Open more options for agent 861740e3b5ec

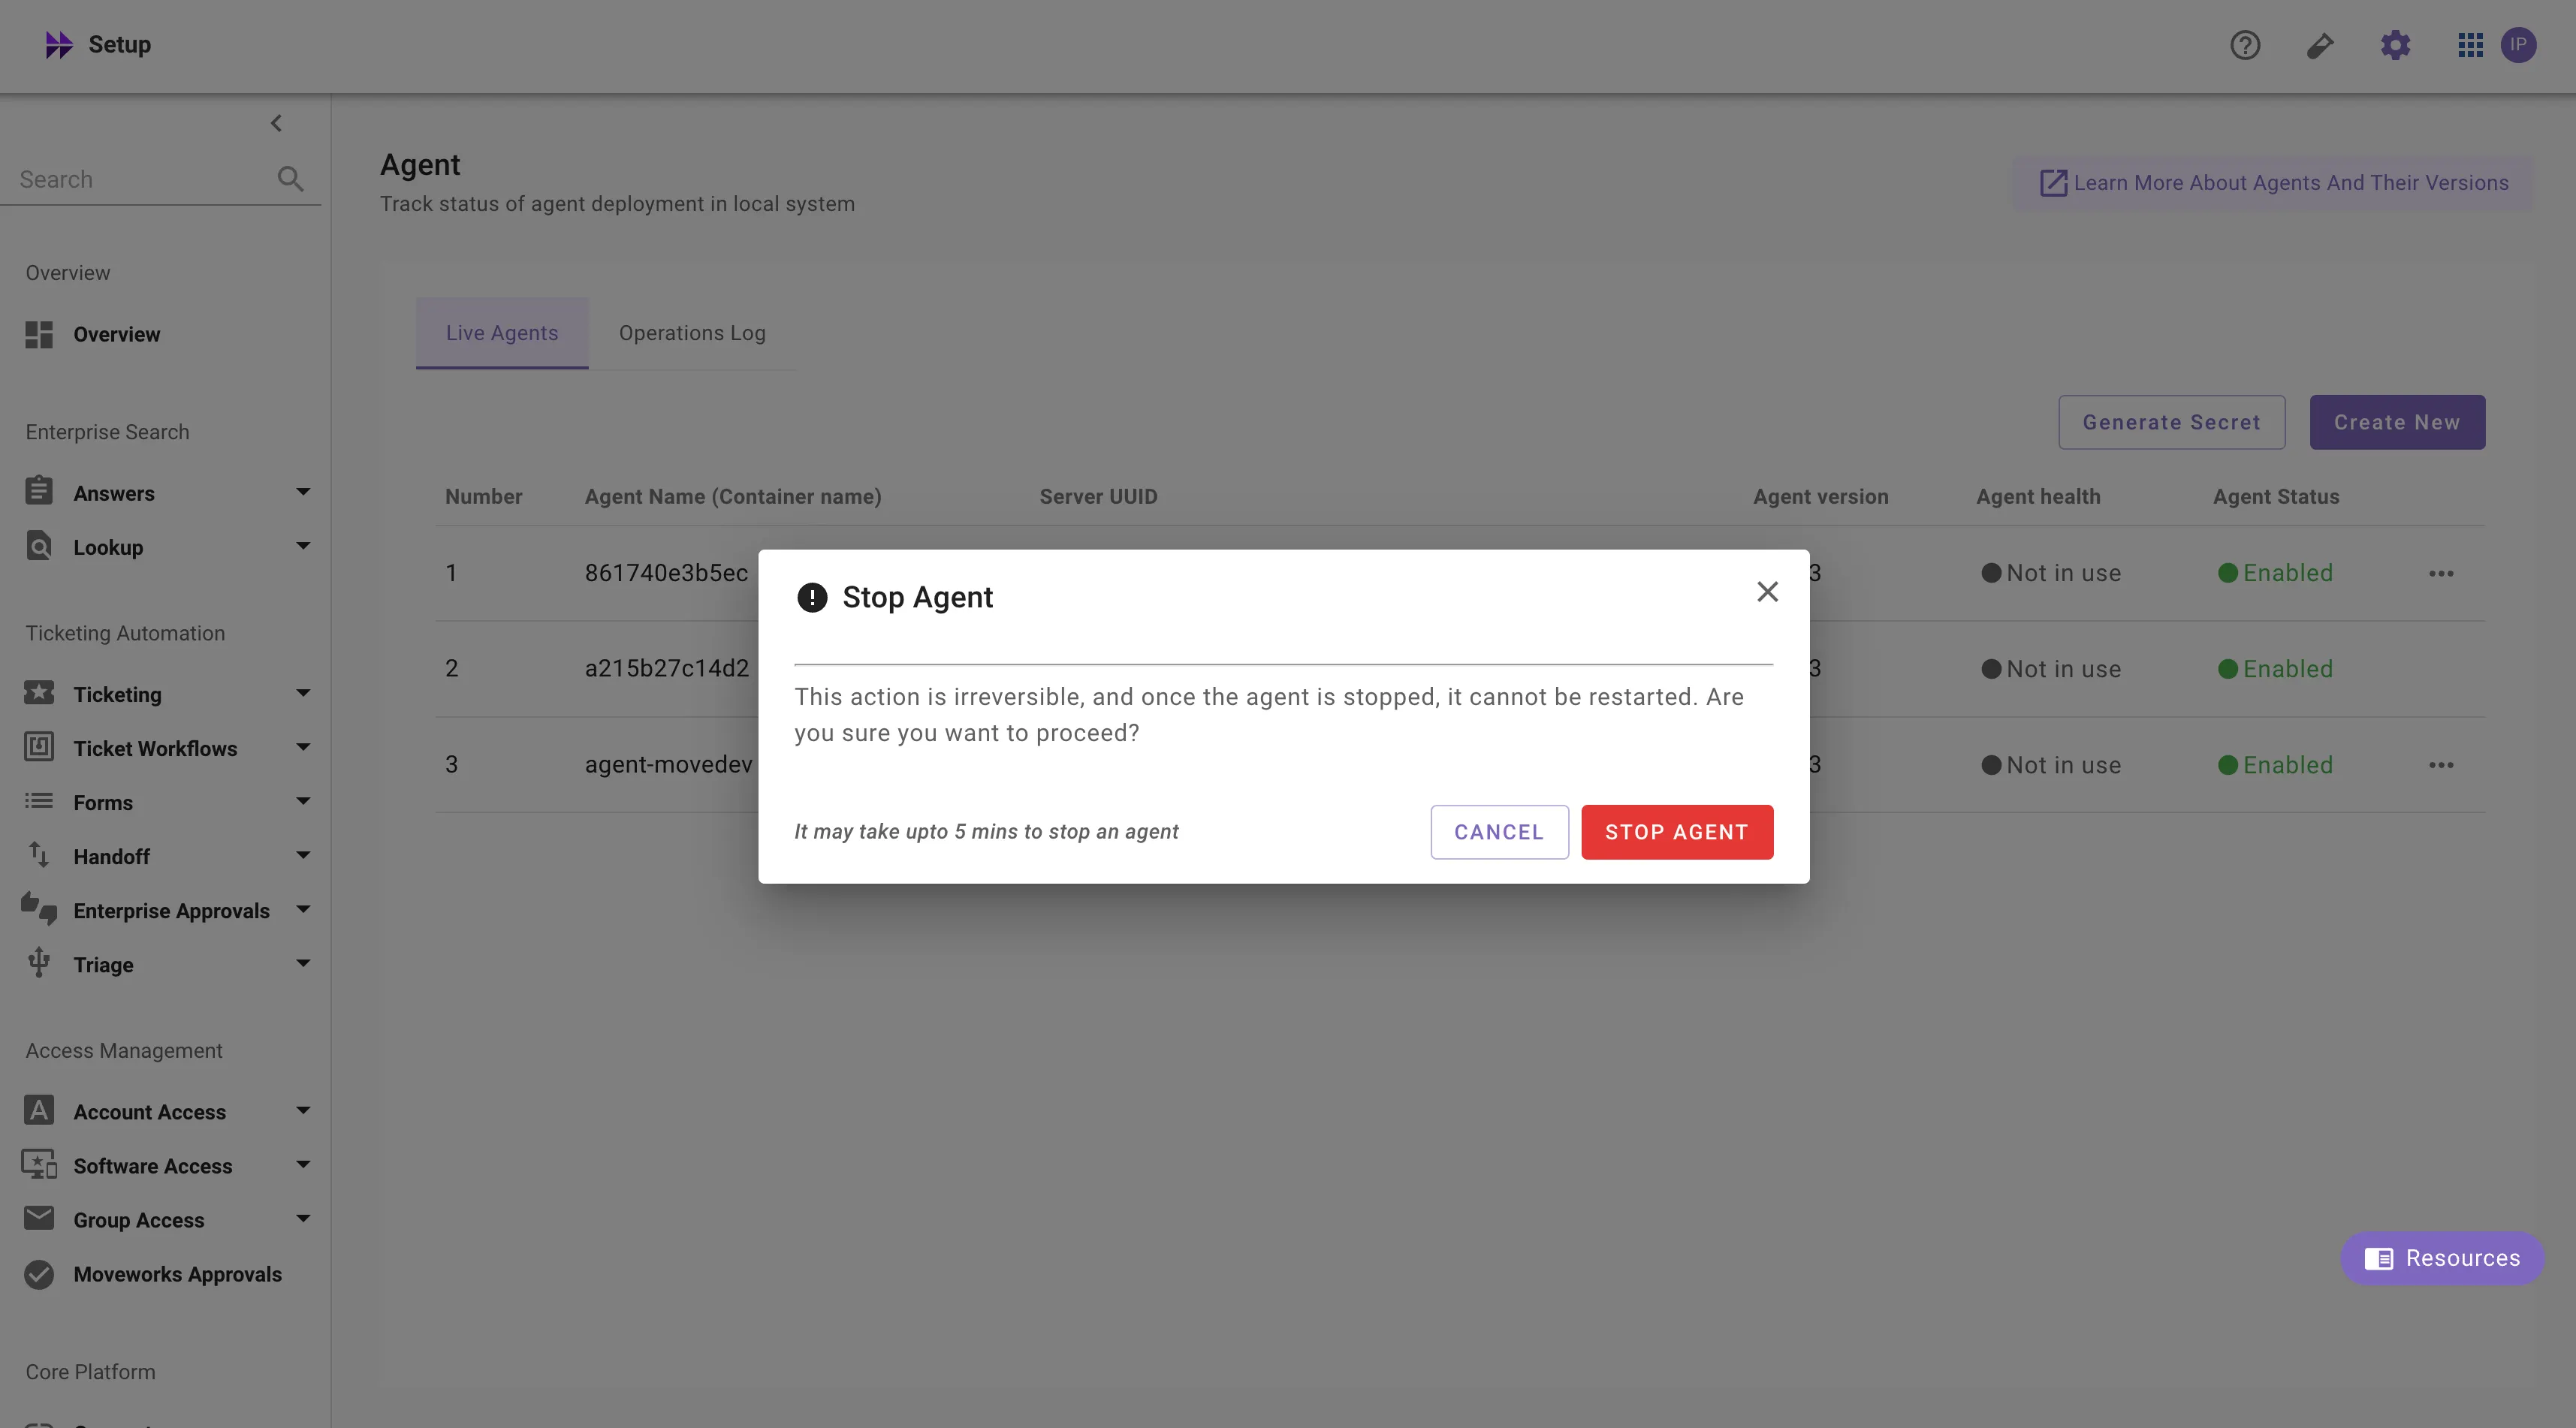2441,574
